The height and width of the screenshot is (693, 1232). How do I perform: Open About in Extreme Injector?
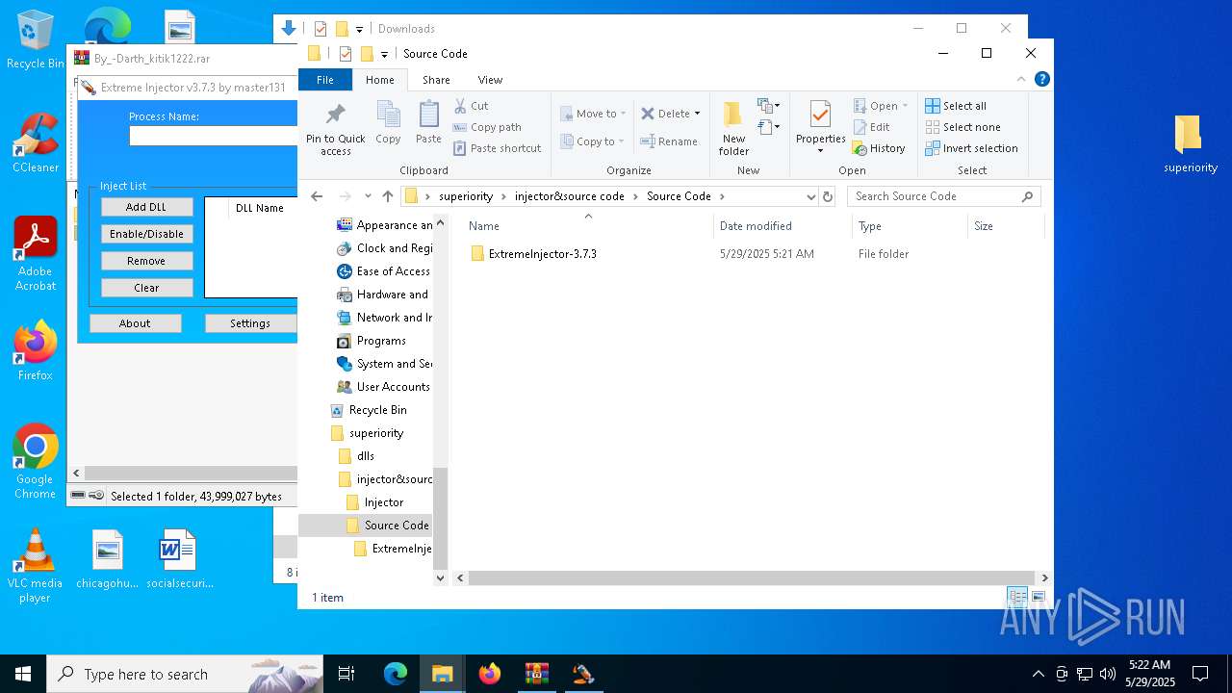click(x=135, y=323)
